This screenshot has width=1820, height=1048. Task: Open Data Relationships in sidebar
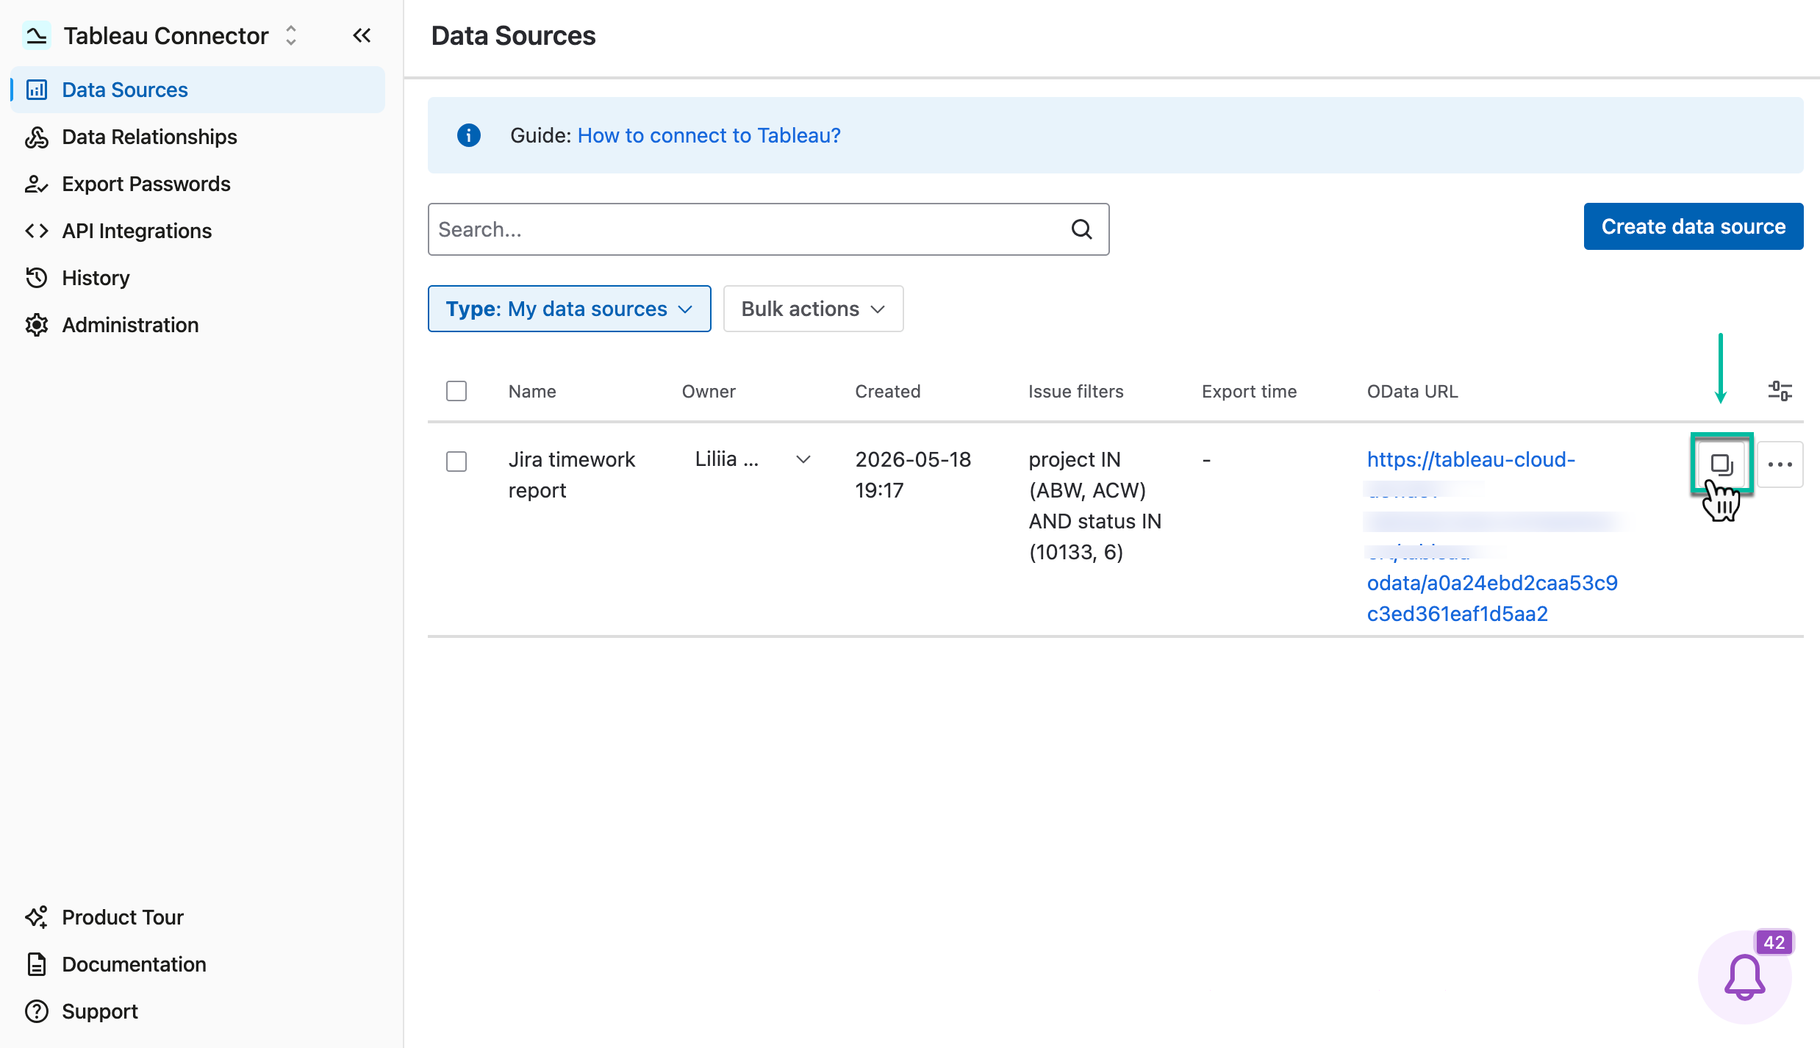click(x=198, y=137)
